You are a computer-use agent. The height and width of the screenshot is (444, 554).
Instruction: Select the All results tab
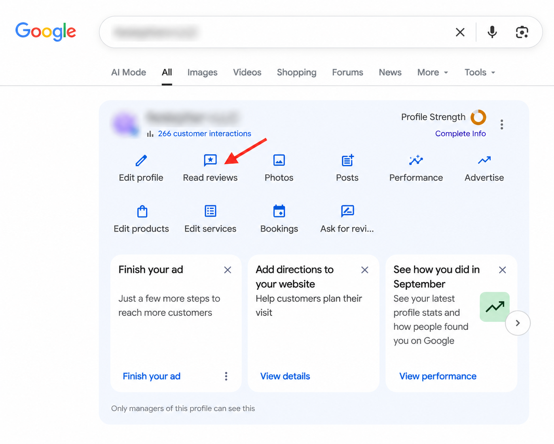pyautogui.click(x=167, y=72)
